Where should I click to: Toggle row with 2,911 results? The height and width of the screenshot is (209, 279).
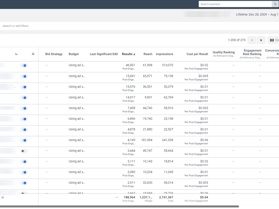[24, 183]
